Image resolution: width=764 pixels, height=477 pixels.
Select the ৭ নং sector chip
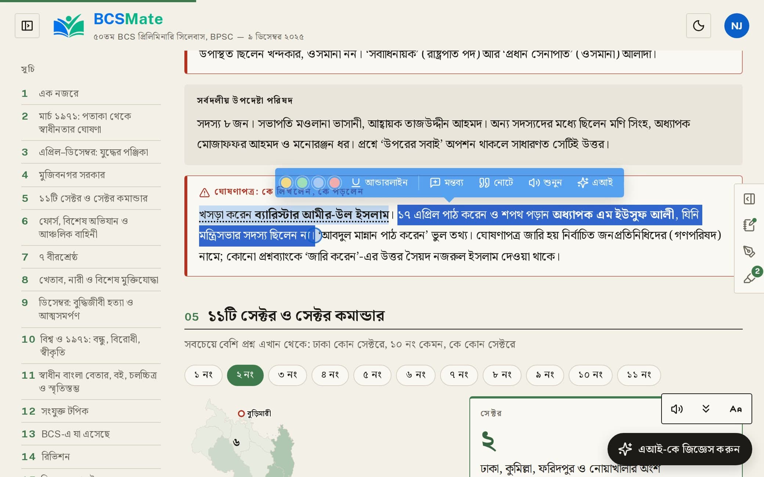[x=459, y=375]
